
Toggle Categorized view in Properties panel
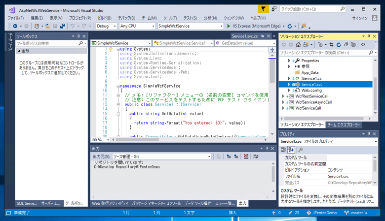[x=283, y=150]
